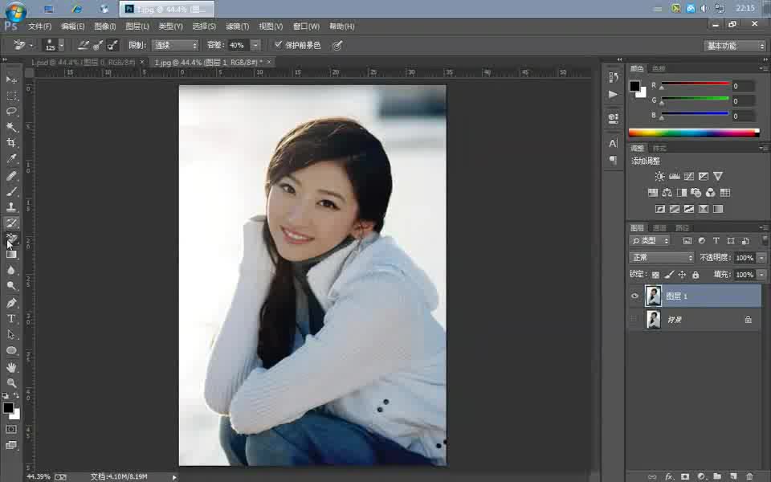The image size is (771, 482).
Task: Show the hidden 背景 layer
Action: 634,319
